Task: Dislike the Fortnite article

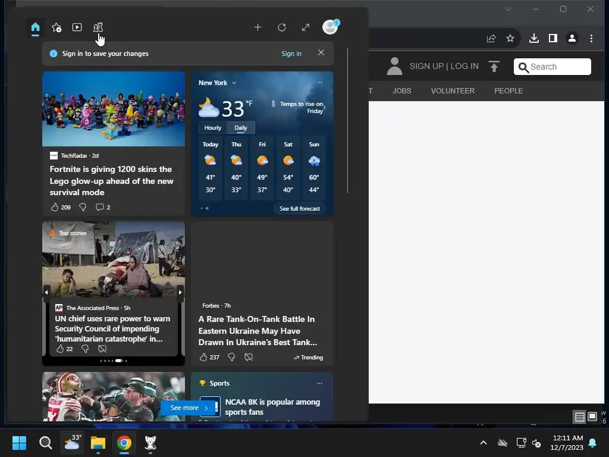Action: (83, 207)
